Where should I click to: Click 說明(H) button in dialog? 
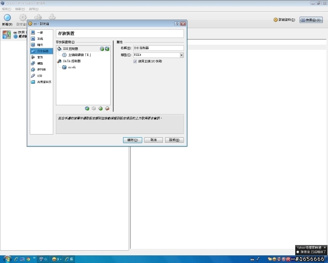coord(174,140)
